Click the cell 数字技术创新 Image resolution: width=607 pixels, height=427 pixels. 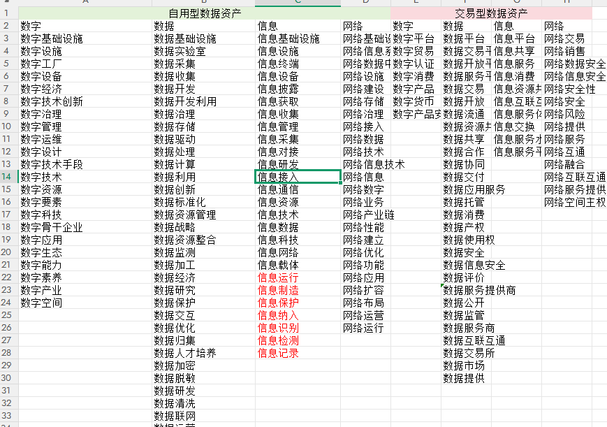pos(85,101)
